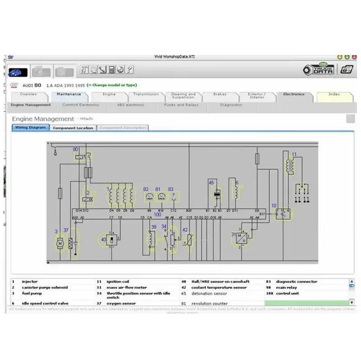
Task: Open the ABS electronic submenu
Action: tap(131, 105)
